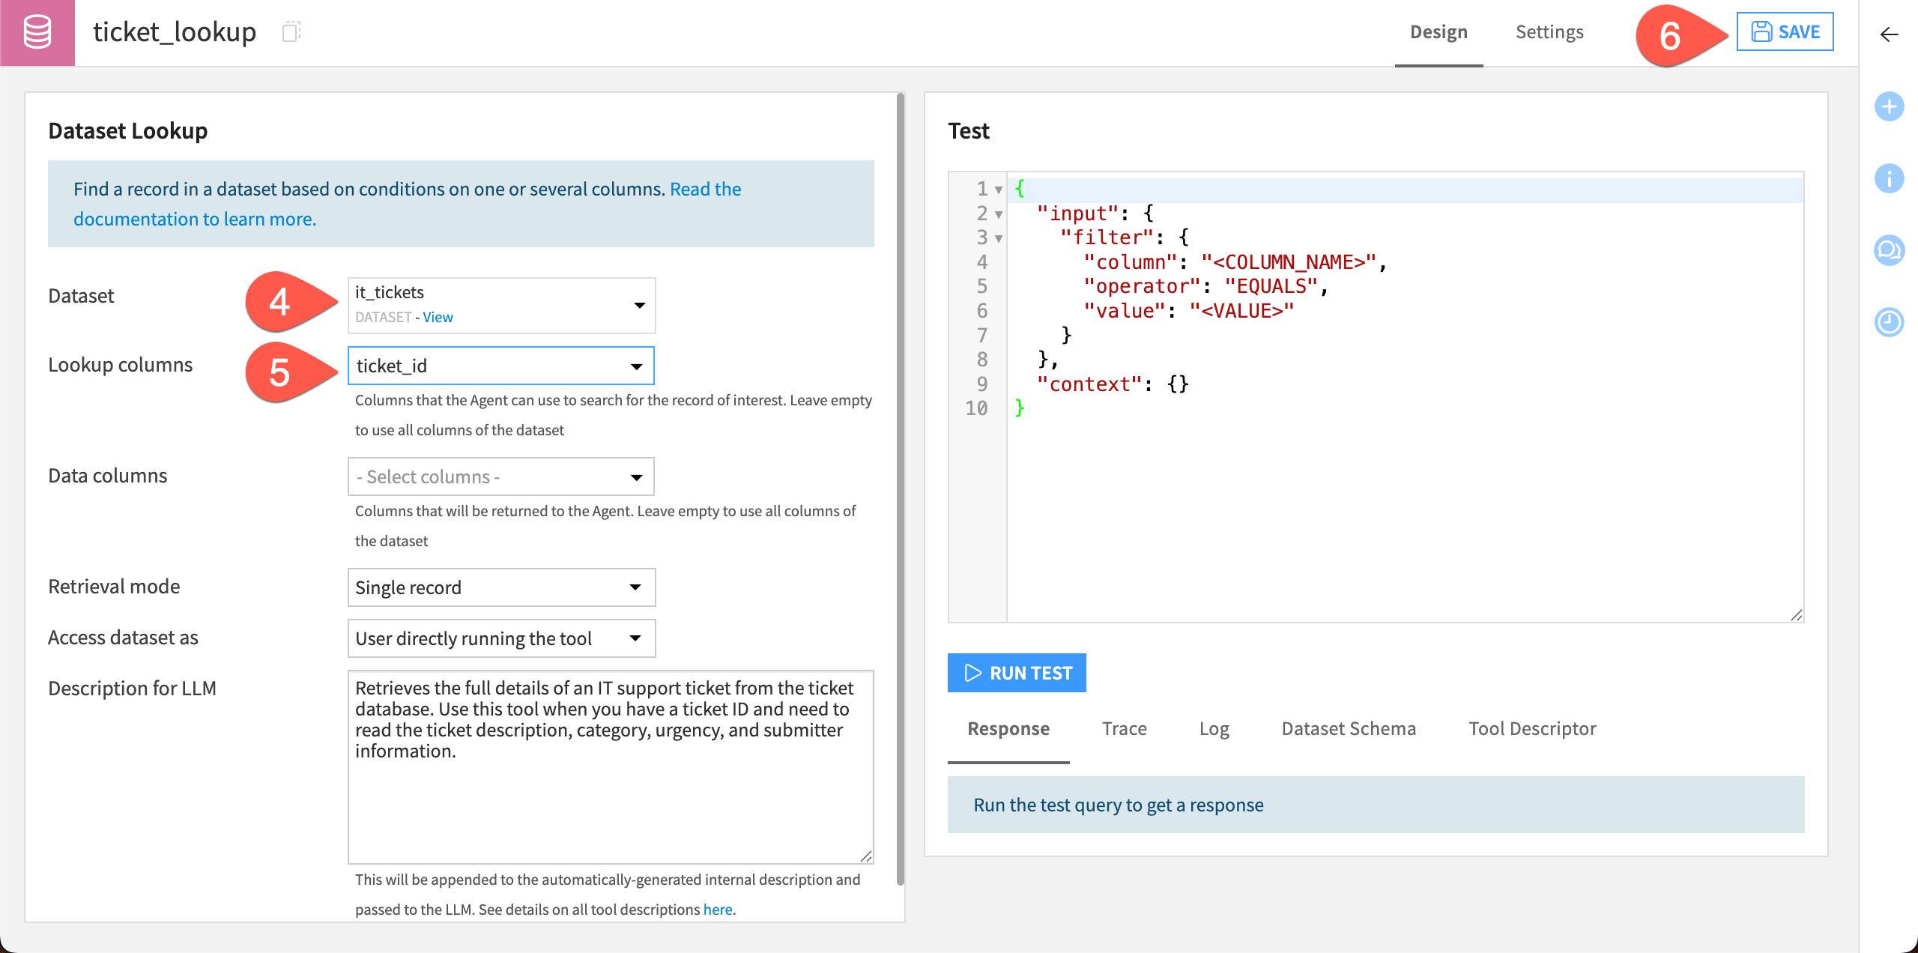Click line number 10 in the gutter
Image resolution: width=1918 pixels, height=953 pixels.
(976, 408)
